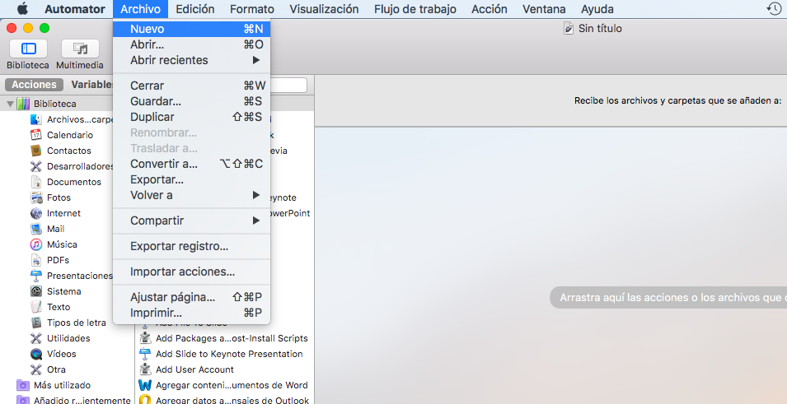Select Añadido recientemente smart folder
The width and height of the screenshot is (787, 404).
coord(74,400)
